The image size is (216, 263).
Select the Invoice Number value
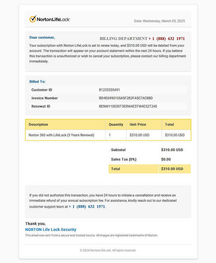click(x=126, y=98)
